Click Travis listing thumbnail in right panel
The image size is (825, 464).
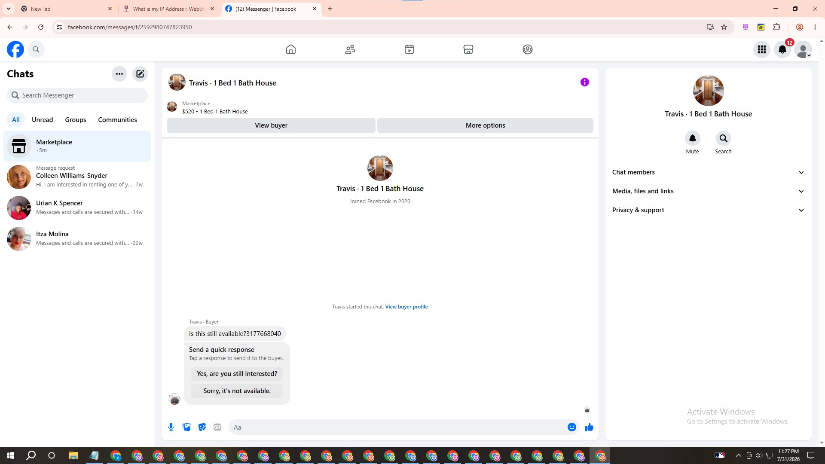coord(708,91)
